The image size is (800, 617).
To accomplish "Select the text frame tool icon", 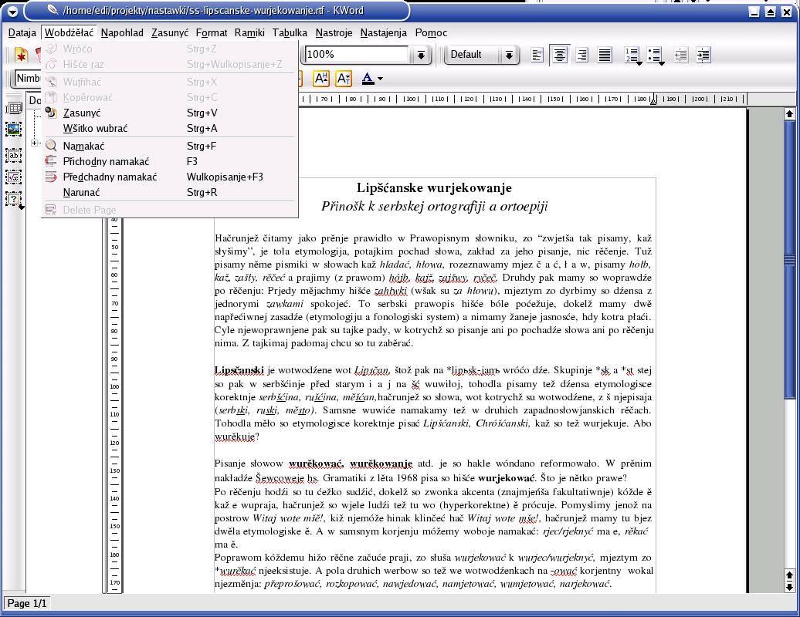I will [14, 155].
